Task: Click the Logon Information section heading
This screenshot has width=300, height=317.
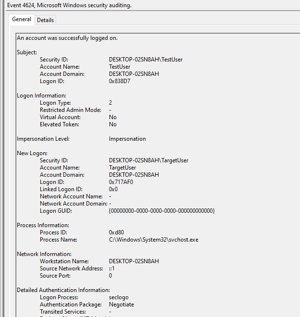Action: [x=41, y=96]
